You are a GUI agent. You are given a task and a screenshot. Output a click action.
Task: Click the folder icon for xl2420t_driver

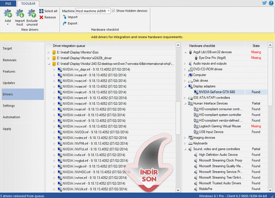[x=54, y=58]
